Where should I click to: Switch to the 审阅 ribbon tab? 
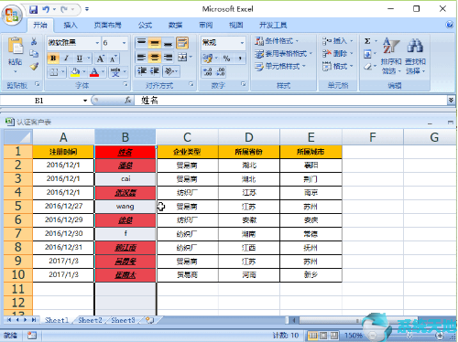pyautogui.click(x=206, y=26)
